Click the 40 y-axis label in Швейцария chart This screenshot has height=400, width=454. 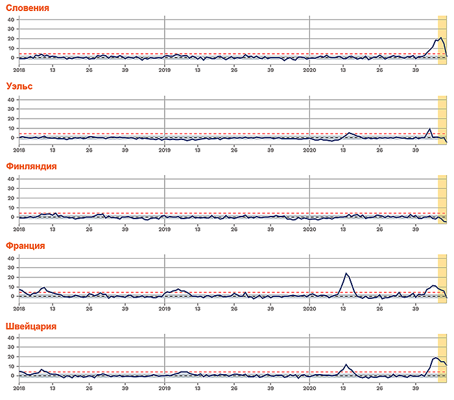[x=11, y=338]
